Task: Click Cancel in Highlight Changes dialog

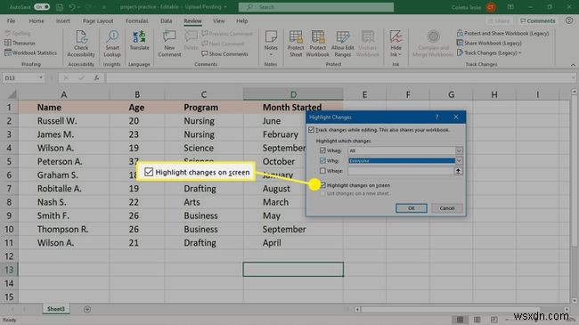Action: click(x=447, y=208)
